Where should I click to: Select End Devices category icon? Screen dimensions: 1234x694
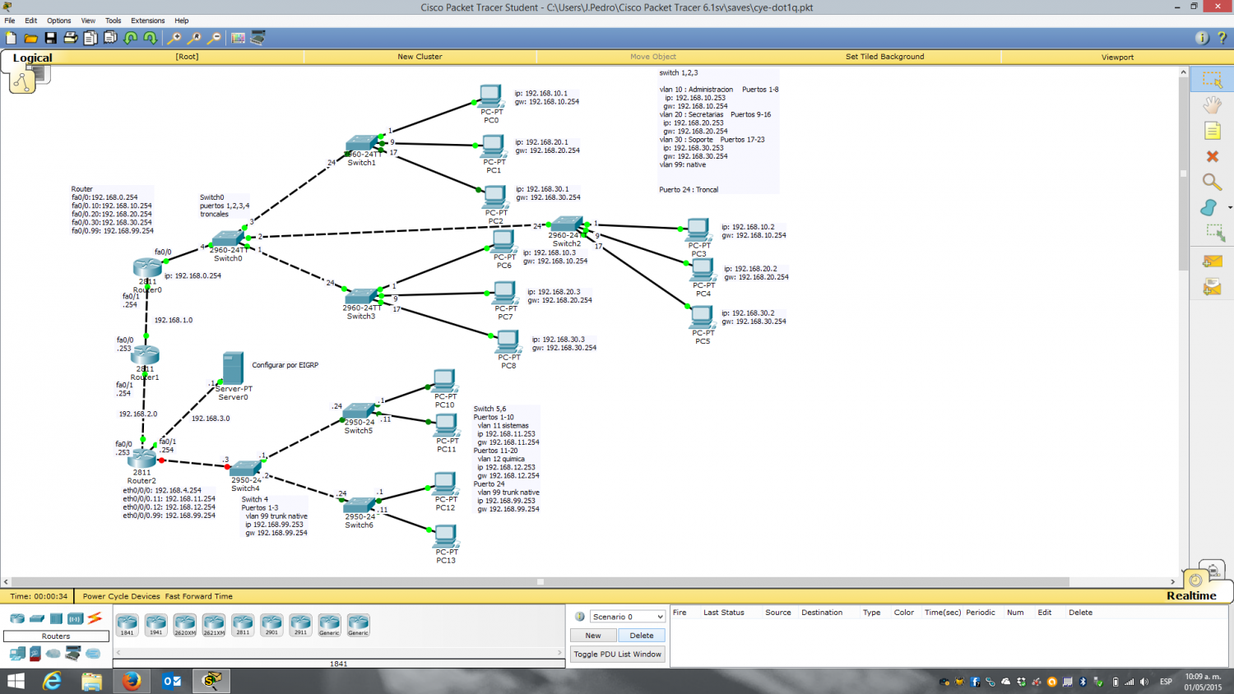tap(17, 654)
